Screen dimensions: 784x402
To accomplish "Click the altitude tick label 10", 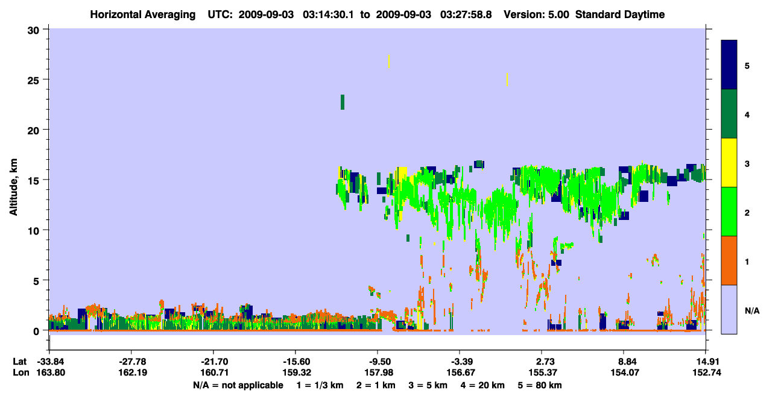I will point(35,230).
